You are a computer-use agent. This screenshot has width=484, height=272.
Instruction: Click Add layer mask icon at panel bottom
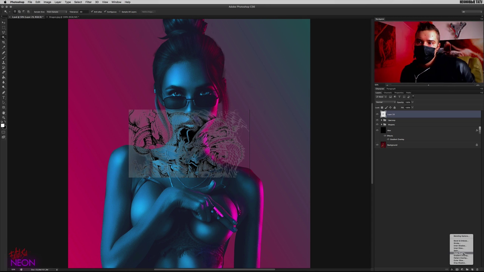point(457,269)
